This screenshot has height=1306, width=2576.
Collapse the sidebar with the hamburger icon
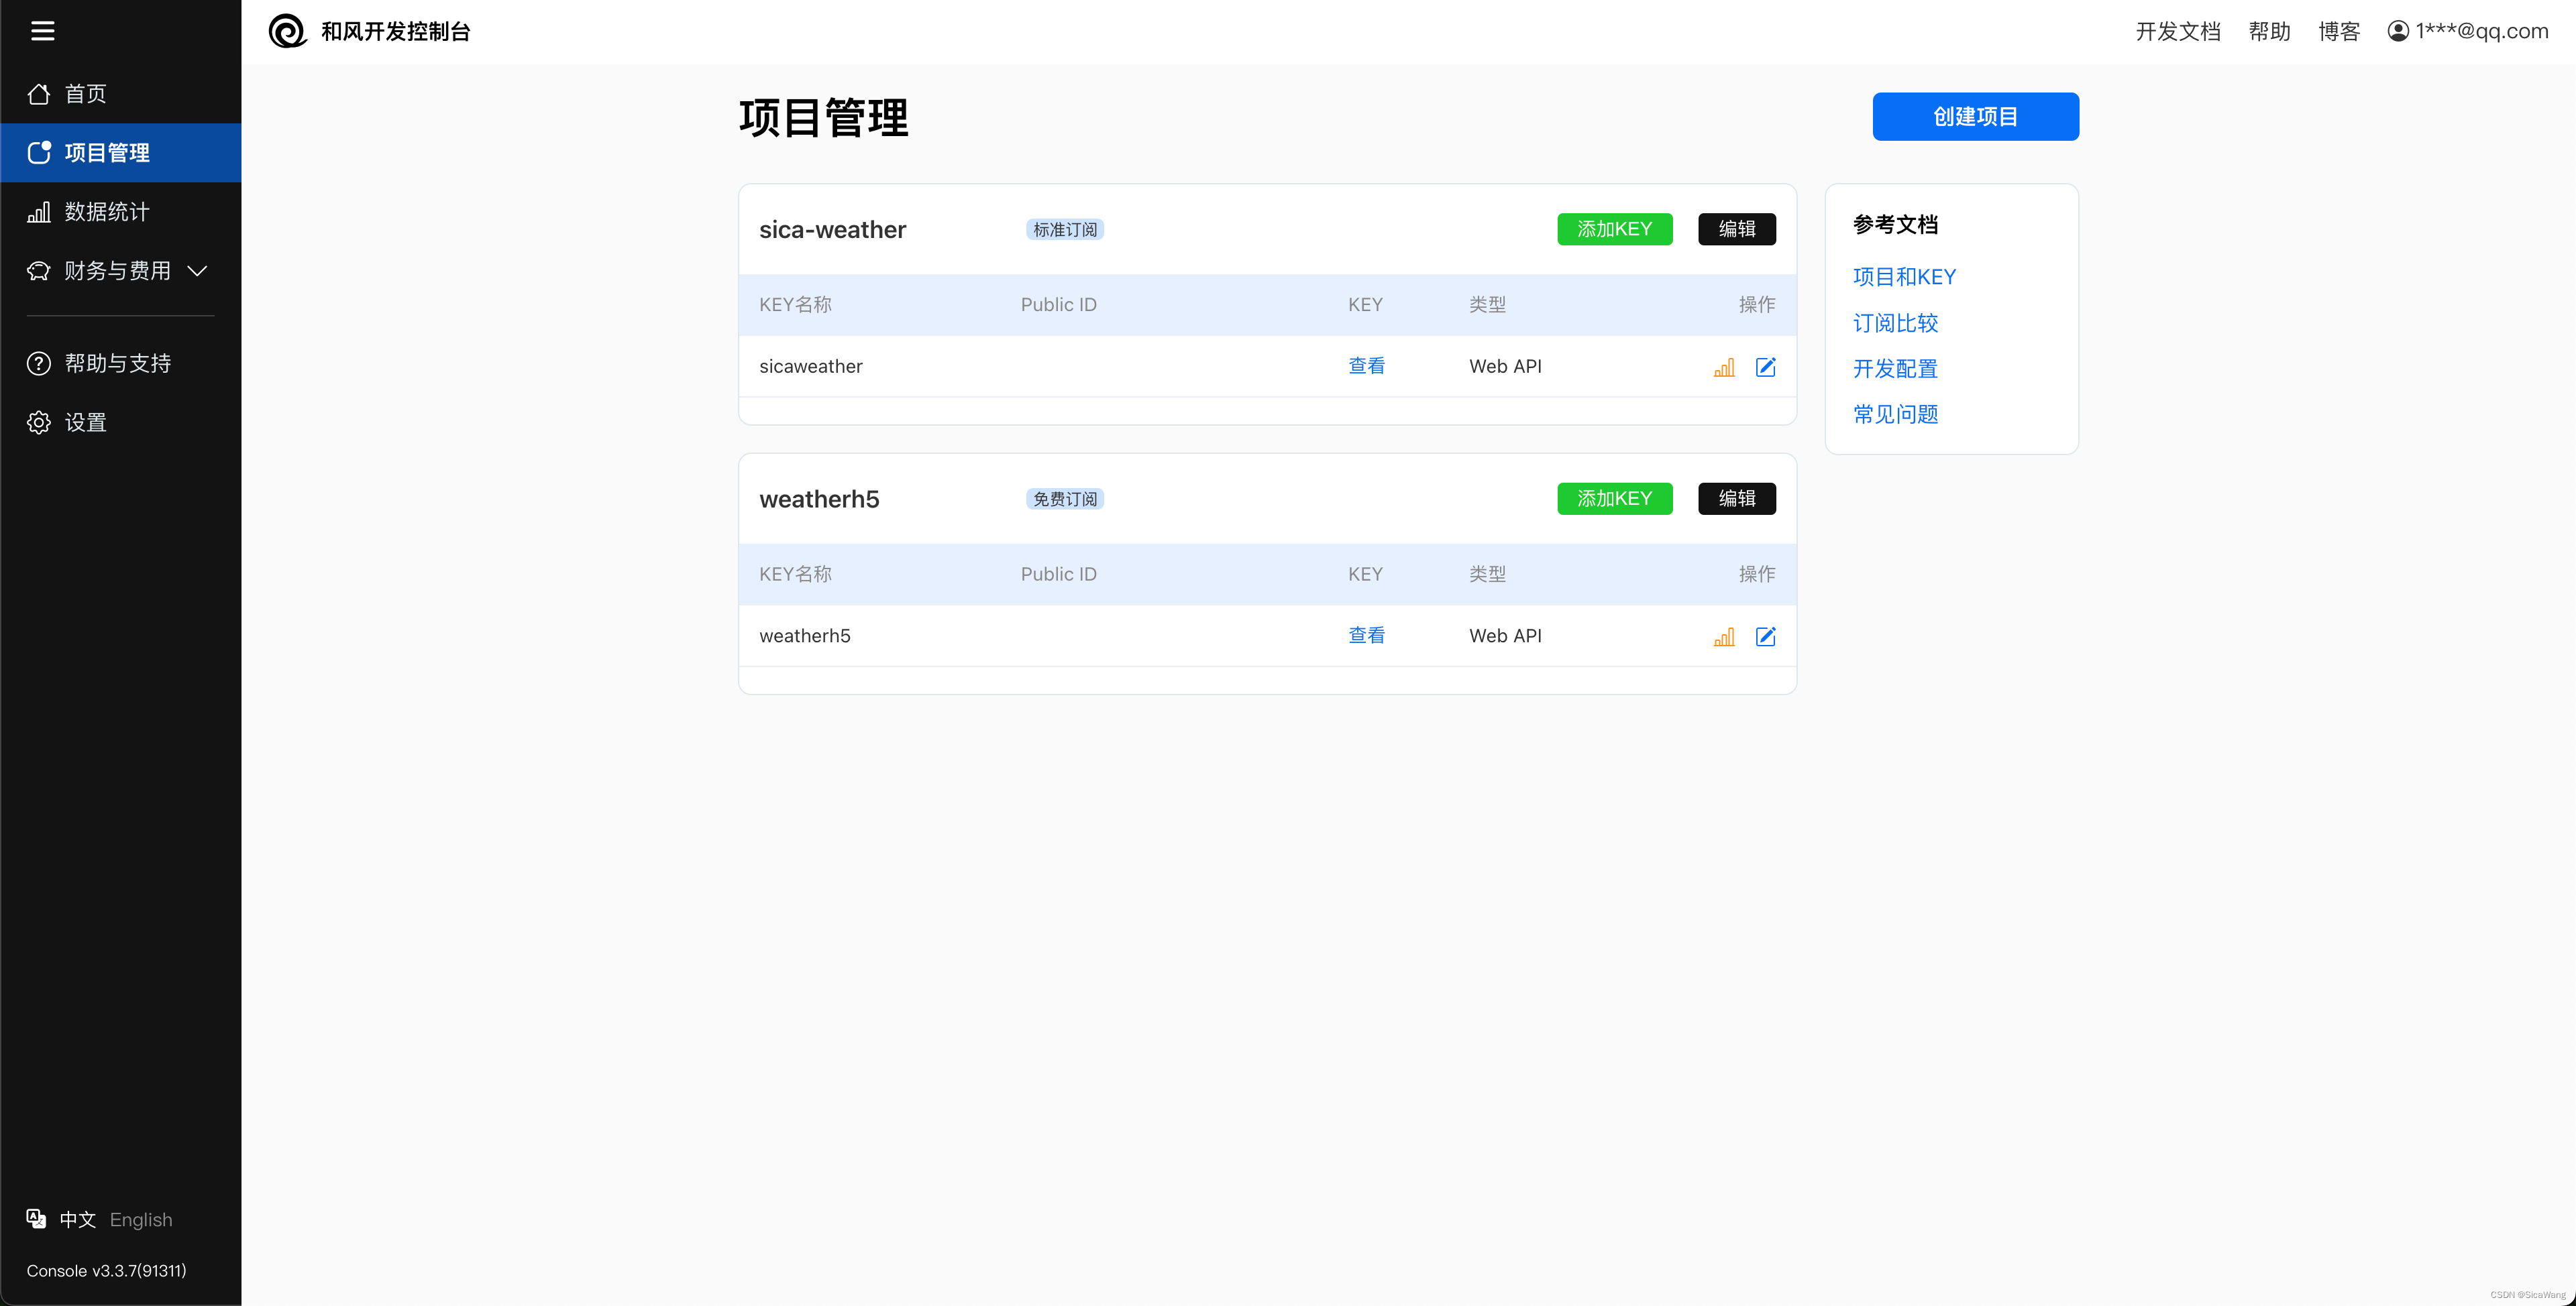[x=43, y=31]
